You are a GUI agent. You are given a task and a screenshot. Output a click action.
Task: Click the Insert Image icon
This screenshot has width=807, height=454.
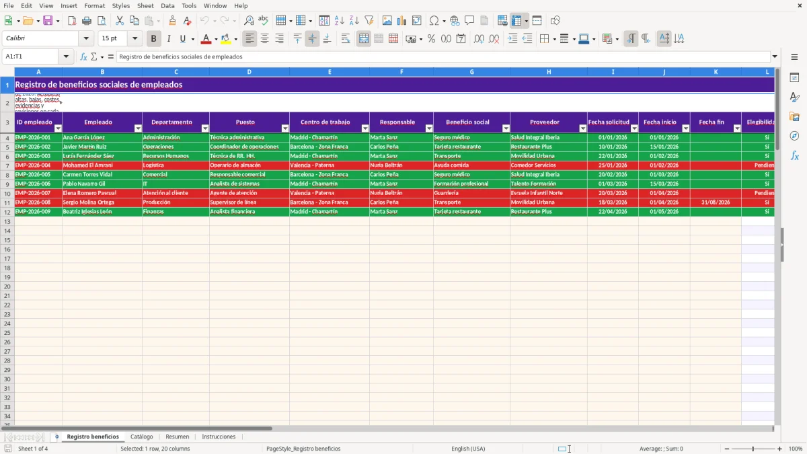[387, 21]
